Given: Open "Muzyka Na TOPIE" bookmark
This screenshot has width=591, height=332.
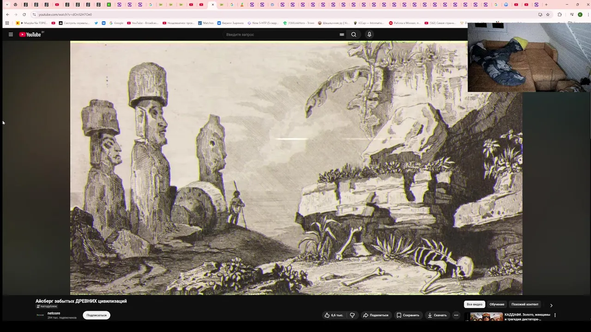Looking at the screenshot, I should click(x=32, y=23).
